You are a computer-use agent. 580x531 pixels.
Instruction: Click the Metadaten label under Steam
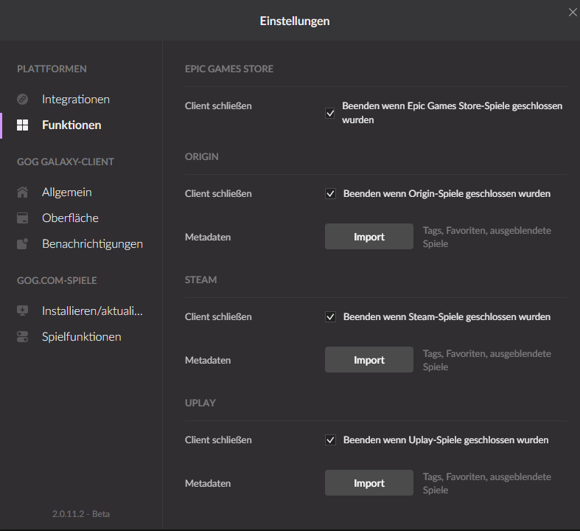tap(208, 361)
